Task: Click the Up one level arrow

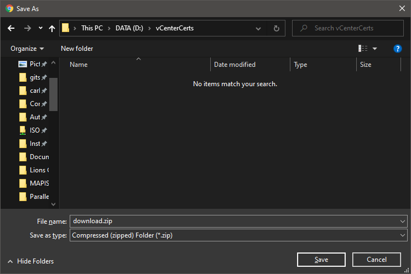Action: pos(52,28)
